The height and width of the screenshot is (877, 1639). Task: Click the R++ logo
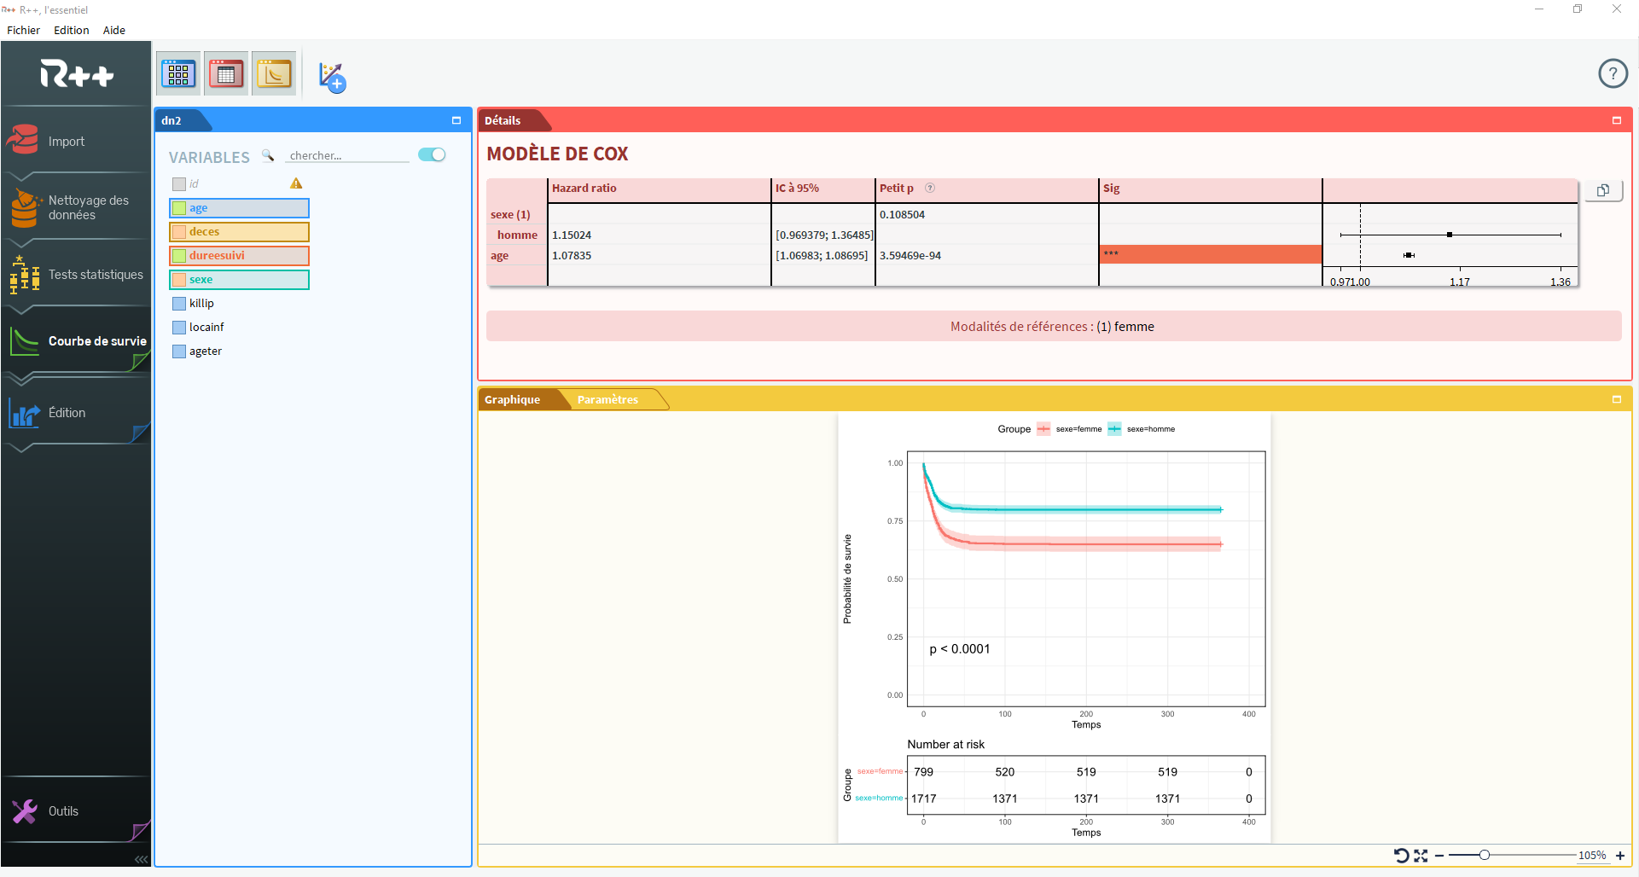tap(76, 74)
